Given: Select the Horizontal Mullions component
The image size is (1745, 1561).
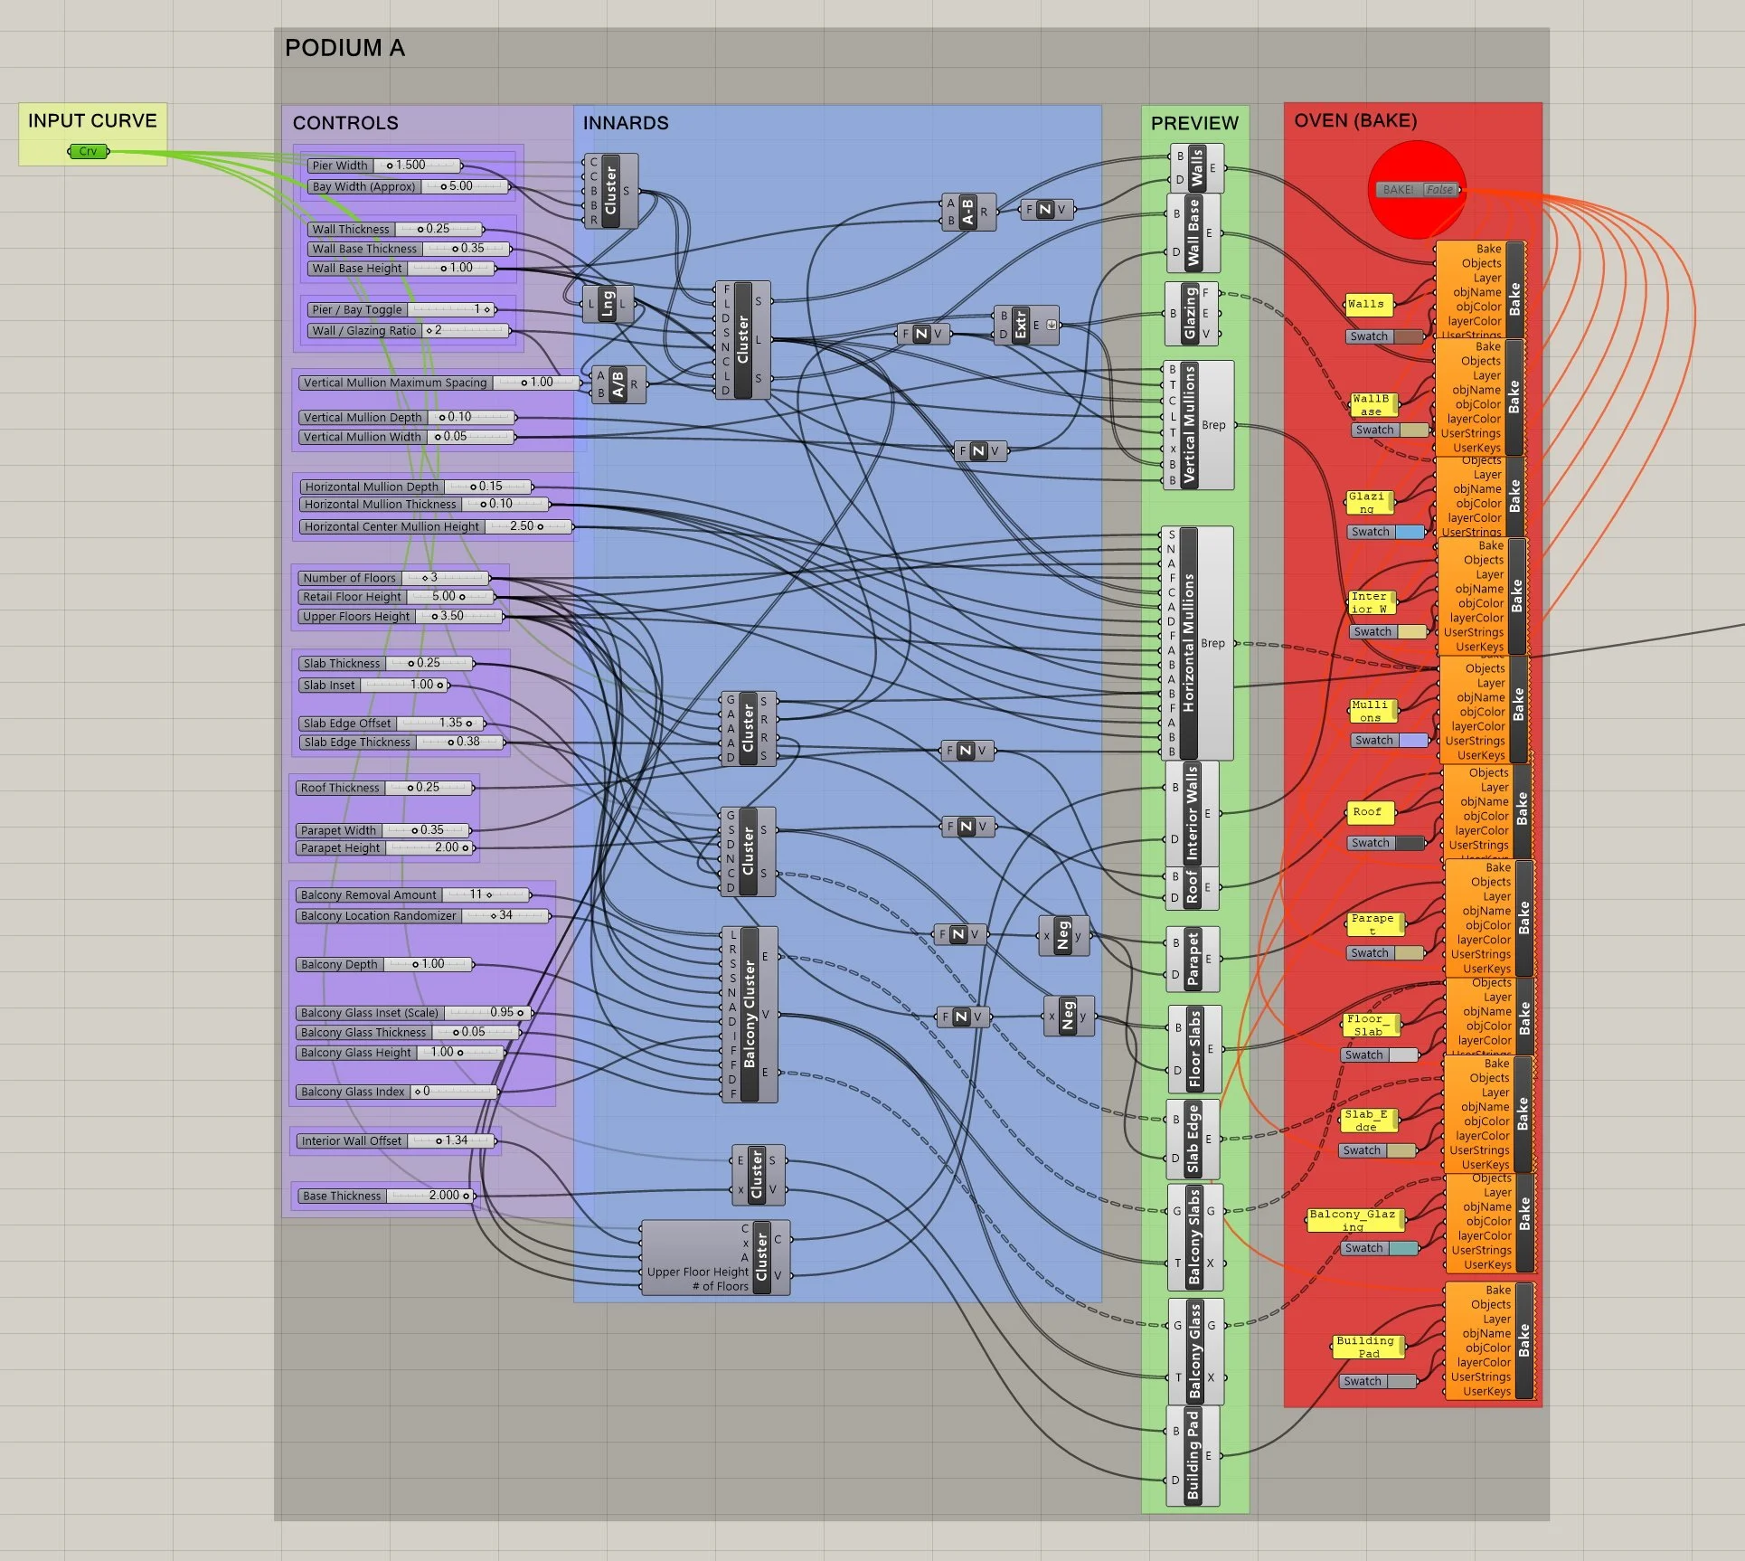Looking at the screenshot, I should pyautogui.click(x=1196, y=643).
